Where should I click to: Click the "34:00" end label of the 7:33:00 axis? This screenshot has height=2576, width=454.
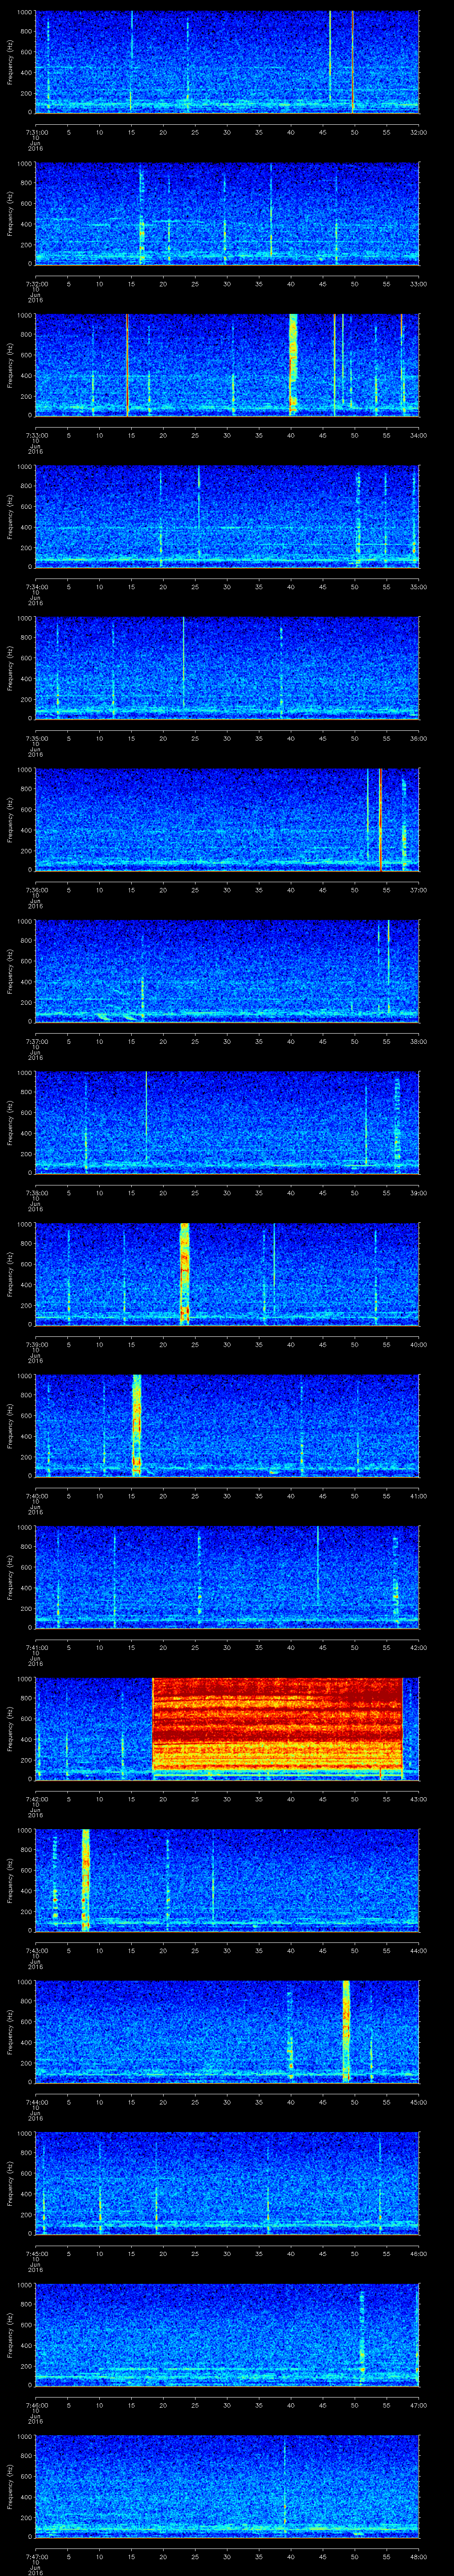[418, 435]
